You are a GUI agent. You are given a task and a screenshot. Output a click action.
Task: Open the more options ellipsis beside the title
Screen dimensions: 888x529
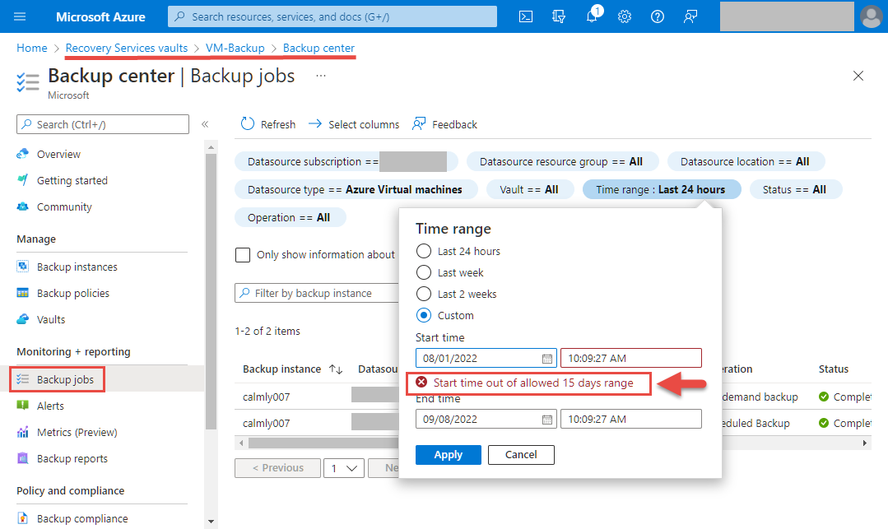click(x=320, y=76)
